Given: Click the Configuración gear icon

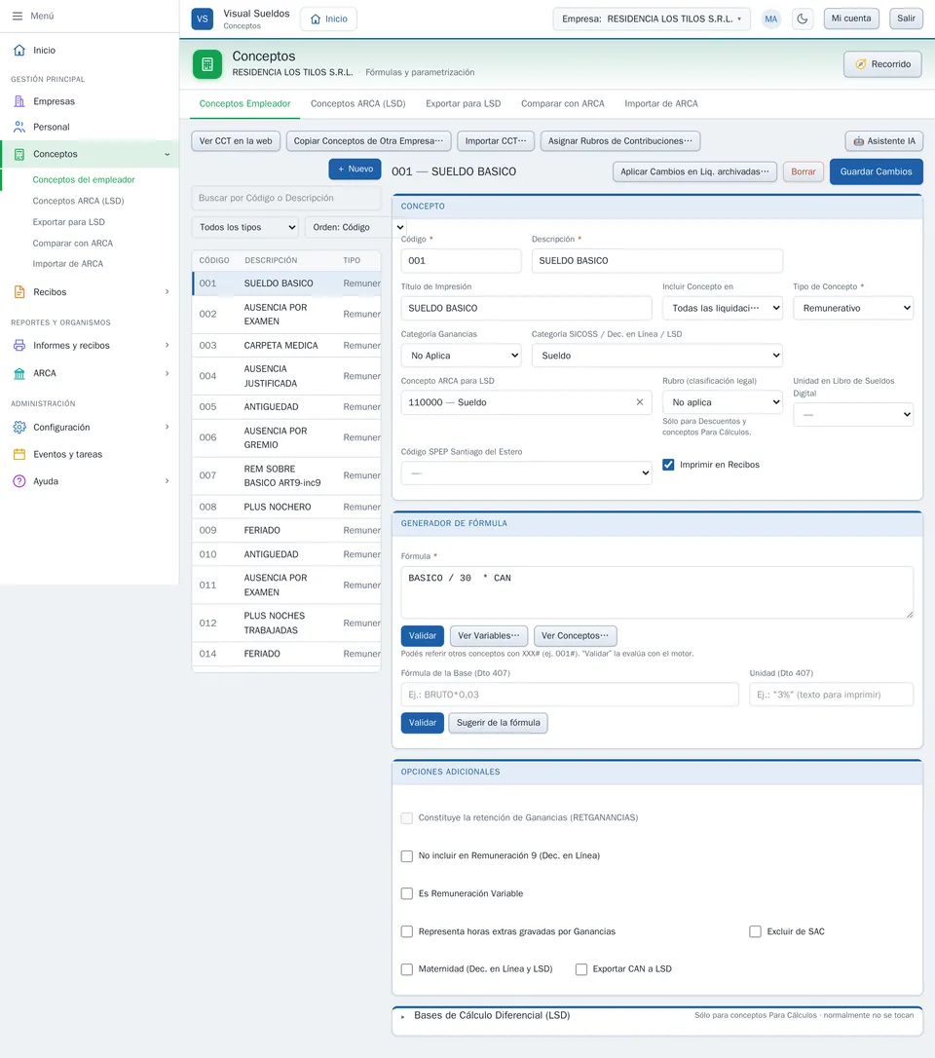Looking at the screenshot, I should pyautogui.click(x=19, y=427).
